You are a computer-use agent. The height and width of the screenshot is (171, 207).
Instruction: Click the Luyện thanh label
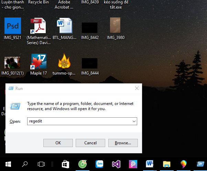[x=13, y=4]
